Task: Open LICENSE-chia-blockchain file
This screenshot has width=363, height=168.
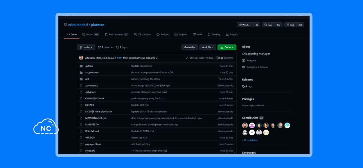Action: pyautogui.click(x=99, y=112)
